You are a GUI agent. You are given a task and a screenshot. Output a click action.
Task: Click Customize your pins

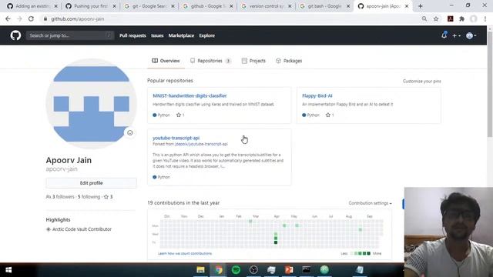(421, 81)
